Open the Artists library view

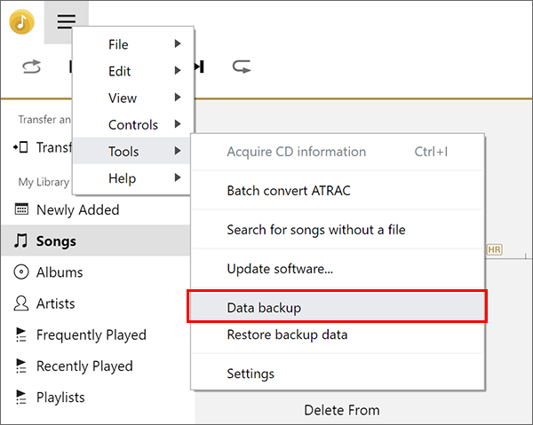tap(56, 303)
